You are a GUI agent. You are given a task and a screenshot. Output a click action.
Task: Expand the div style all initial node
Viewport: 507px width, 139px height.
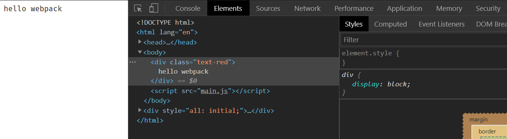pos(140,110)
